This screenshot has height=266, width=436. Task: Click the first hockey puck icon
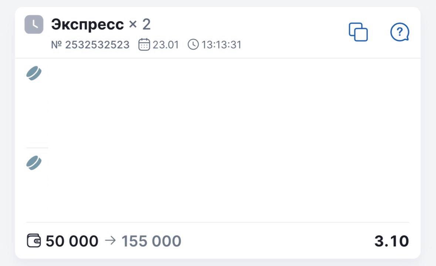pos(34,73)
